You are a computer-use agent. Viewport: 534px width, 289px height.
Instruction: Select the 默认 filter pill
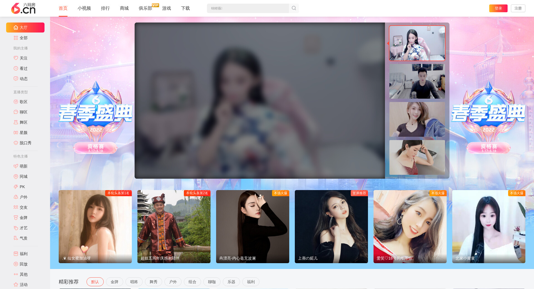point(95,282)
